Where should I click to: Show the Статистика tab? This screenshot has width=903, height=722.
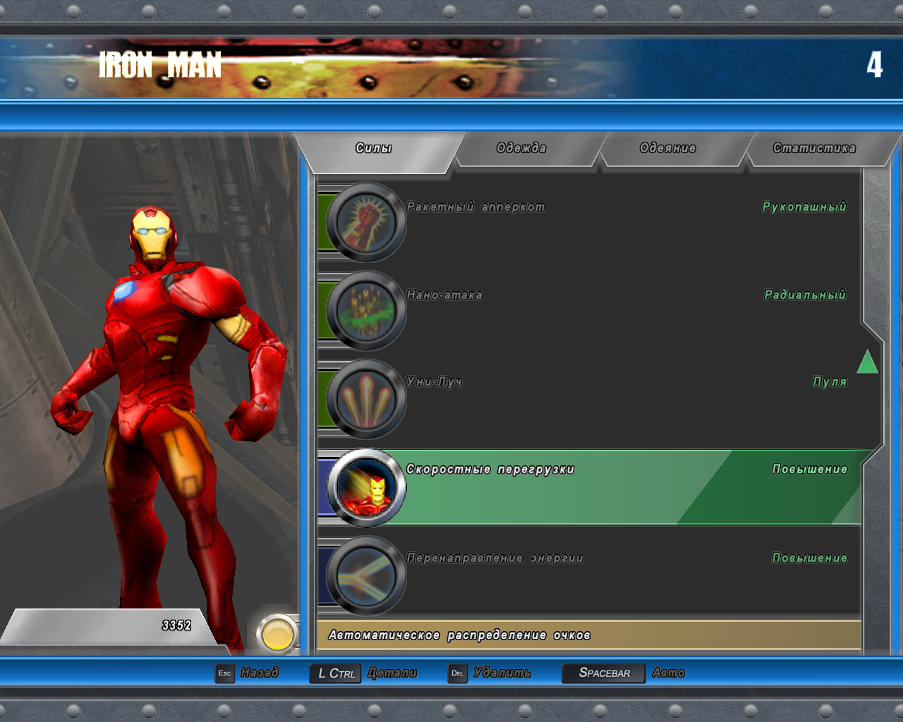pyautogui.click(x=814, y=148)
